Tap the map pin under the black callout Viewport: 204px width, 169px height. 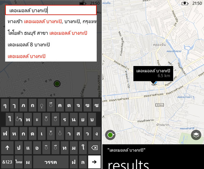tap(154, 84)
